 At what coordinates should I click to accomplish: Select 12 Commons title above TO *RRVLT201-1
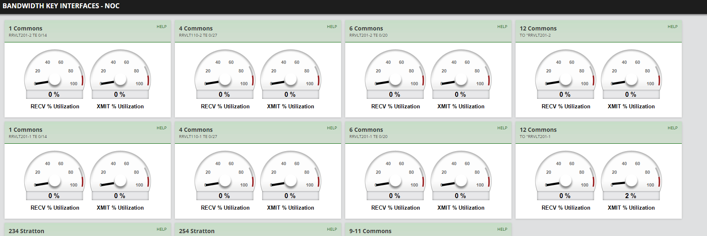[538, 130]
